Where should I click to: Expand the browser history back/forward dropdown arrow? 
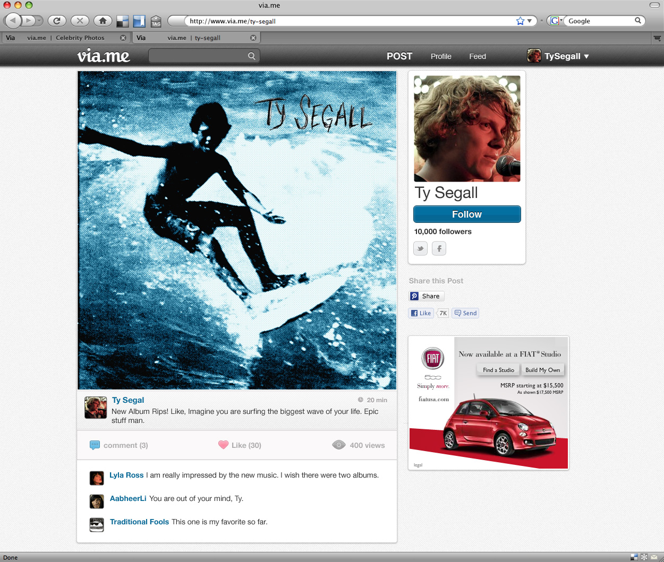[x=39, y=21]
